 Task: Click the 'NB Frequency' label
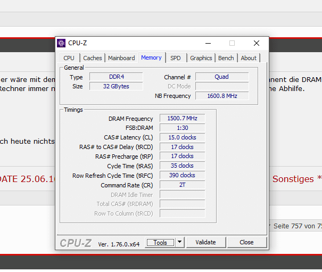172,96
